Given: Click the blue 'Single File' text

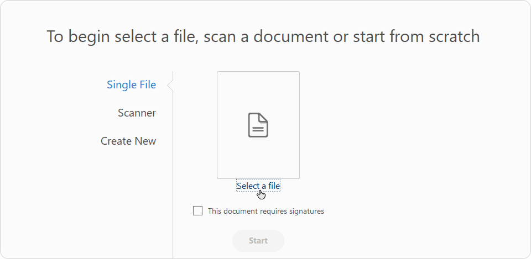Looking at the screenshot, I should click(x=131, y=85).
